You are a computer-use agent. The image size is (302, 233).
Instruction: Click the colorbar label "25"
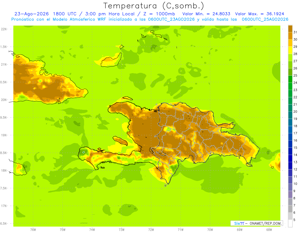coord(295,75)
